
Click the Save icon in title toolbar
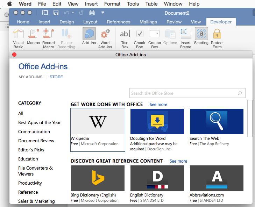[x=56, y=13]
